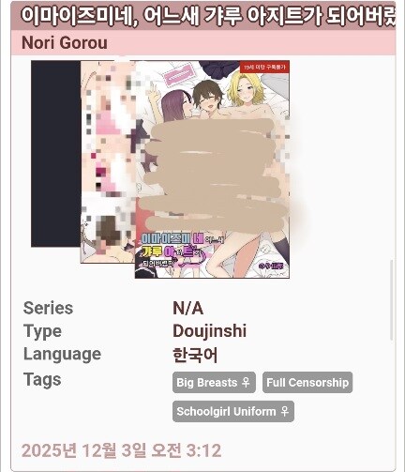
Task: Select the Full Censorship tag
Action: [307, 382]
